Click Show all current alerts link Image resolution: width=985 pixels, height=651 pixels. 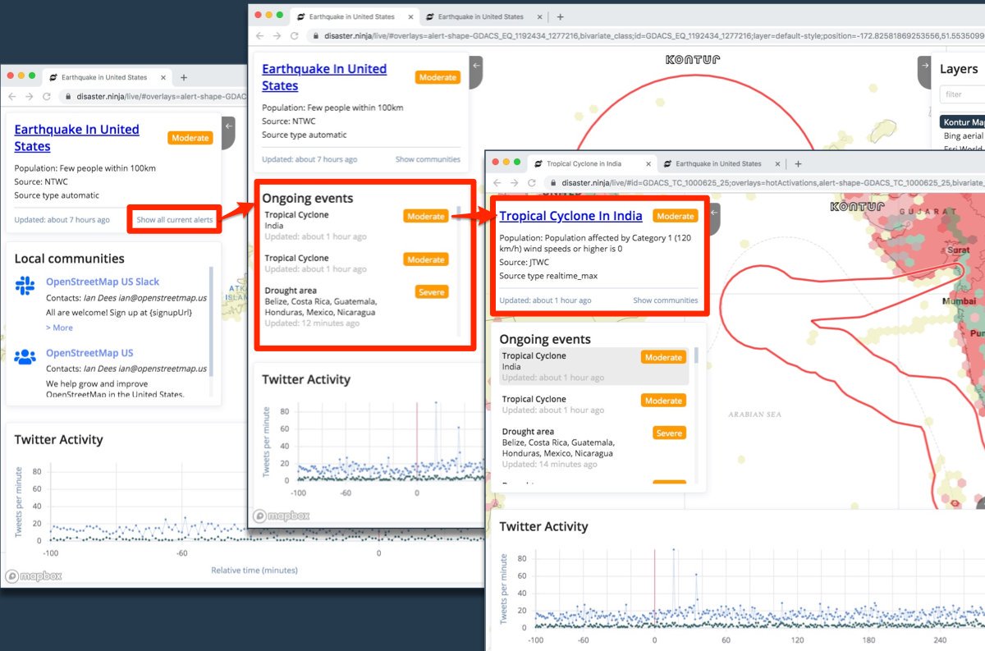175,220
